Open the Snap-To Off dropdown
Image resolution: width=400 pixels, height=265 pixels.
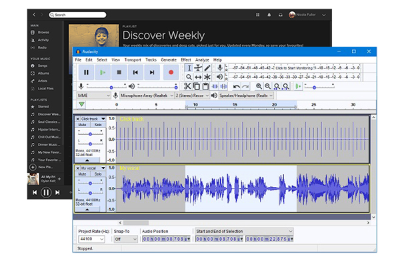[x=126, y=239]
